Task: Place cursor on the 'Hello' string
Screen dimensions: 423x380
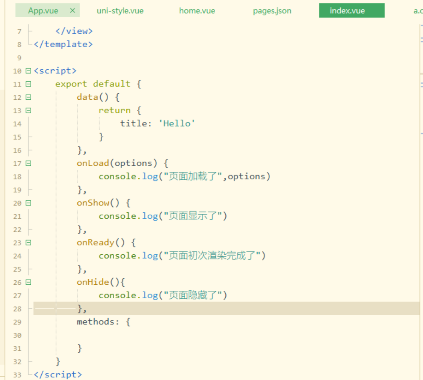Action: click(x=177, y=123)
